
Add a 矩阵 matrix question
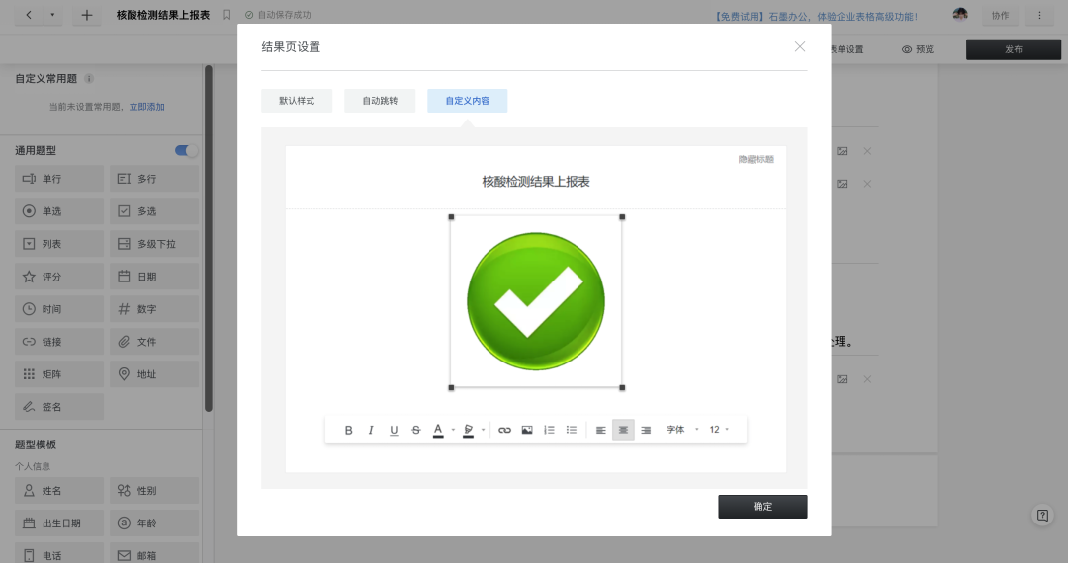[59, 374]
